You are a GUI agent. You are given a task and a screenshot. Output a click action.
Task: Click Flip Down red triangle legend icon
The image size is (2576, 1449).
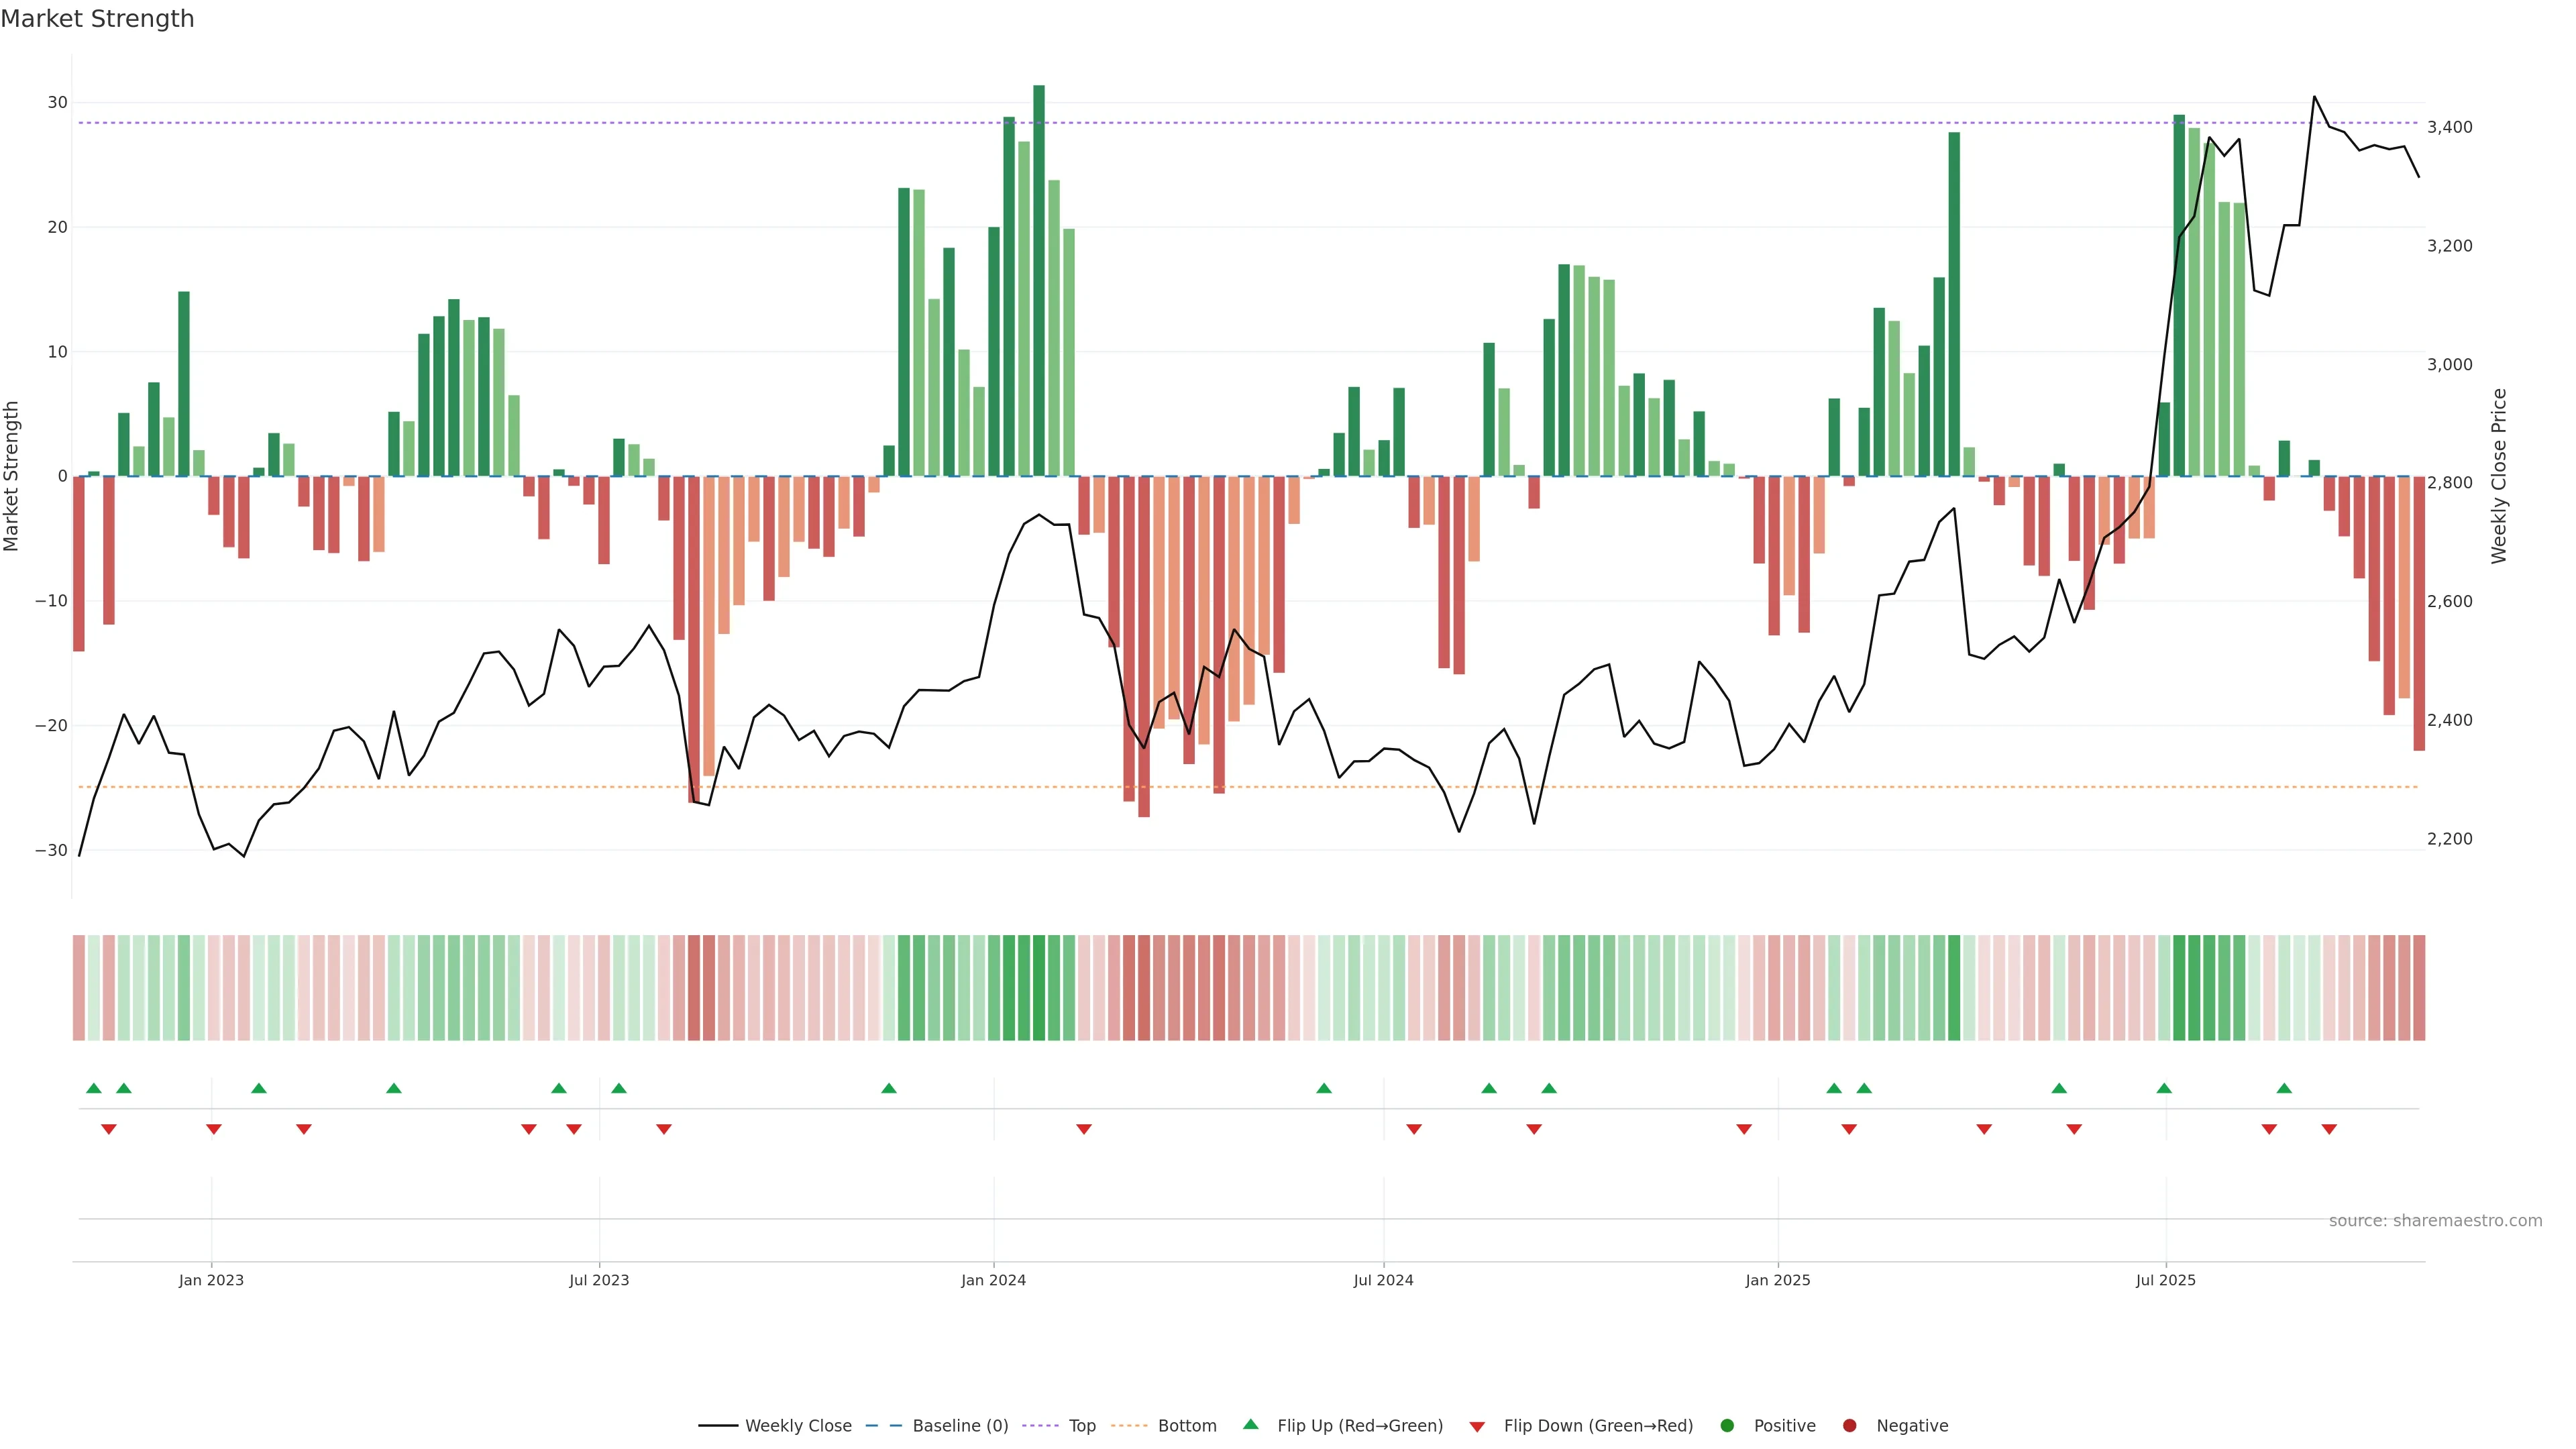click(1477, 1426)
